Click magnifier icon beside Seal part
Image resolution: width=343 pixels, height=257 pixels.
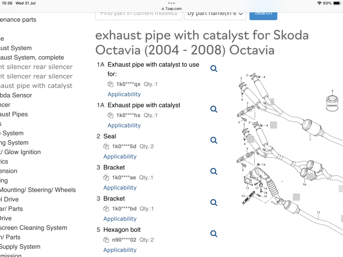(214, 140)
